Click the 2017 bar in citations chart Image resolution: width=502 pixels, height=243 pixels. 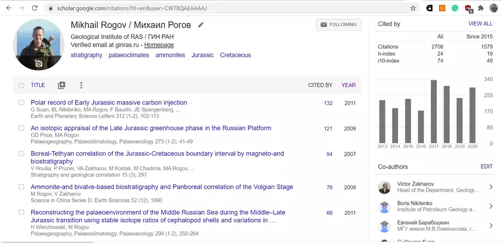coord(434,111)
